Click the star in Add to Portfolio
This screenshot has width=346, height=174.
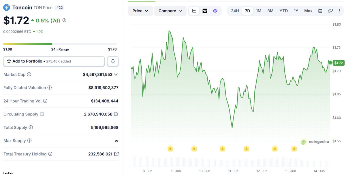tap(9, 61)
